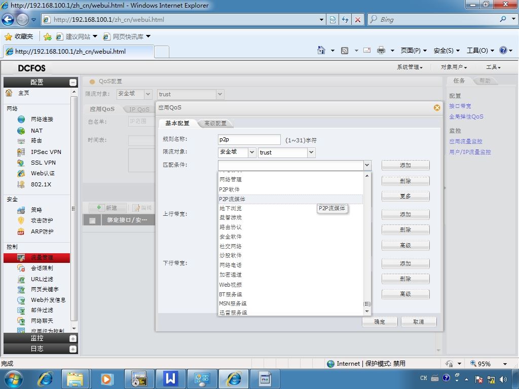Select P2P流媒体 in dropdown list
This screenshot has width=519, height=389.
coord(290,199)
